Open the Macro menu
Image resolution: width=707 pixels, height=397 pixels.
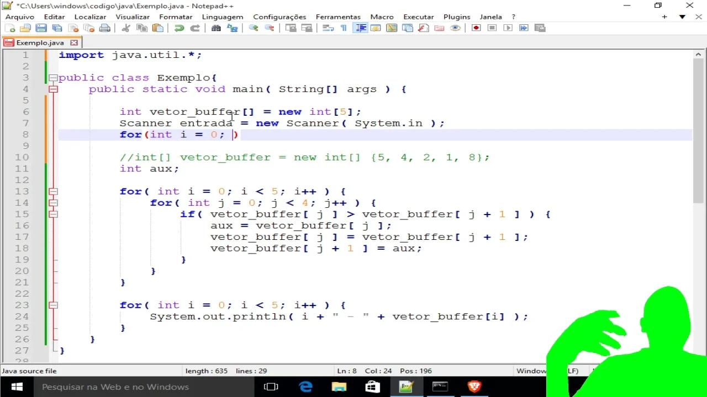click(x=381, y=17)
